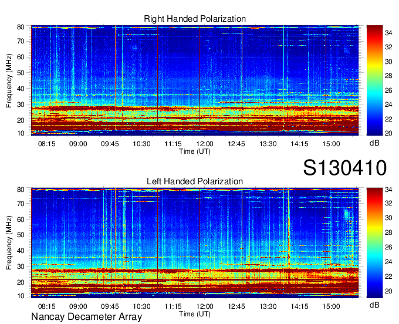
Task: Click the "34" value on the Right Handed color bar
Action: 388,33
